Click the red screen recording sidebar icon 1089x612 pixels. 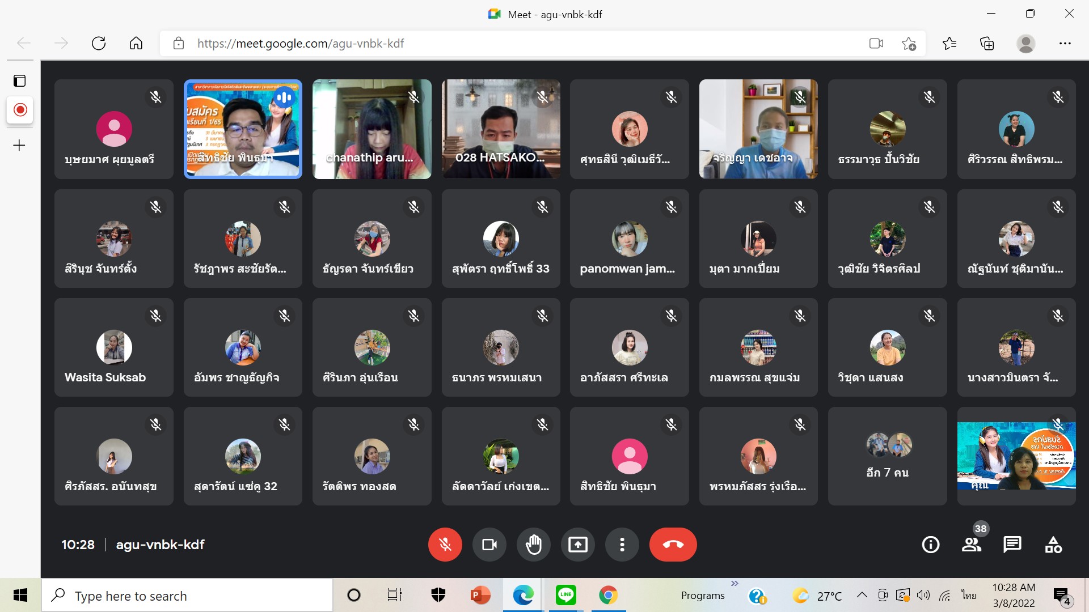(20, 109)
